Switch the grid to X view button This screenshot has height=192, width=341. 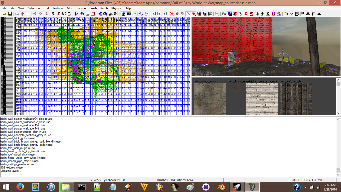coord(154,14)
